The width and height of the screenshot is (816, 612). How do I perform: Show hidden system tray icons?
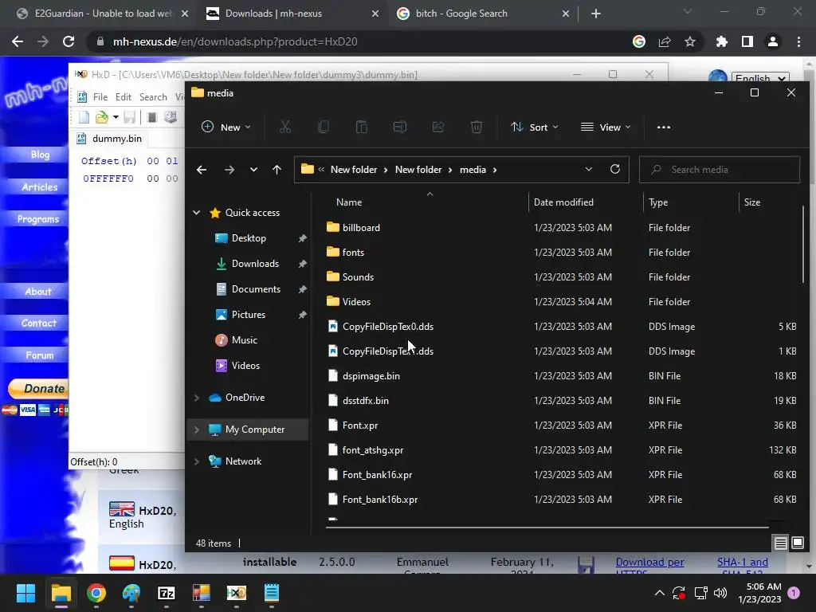659,593
